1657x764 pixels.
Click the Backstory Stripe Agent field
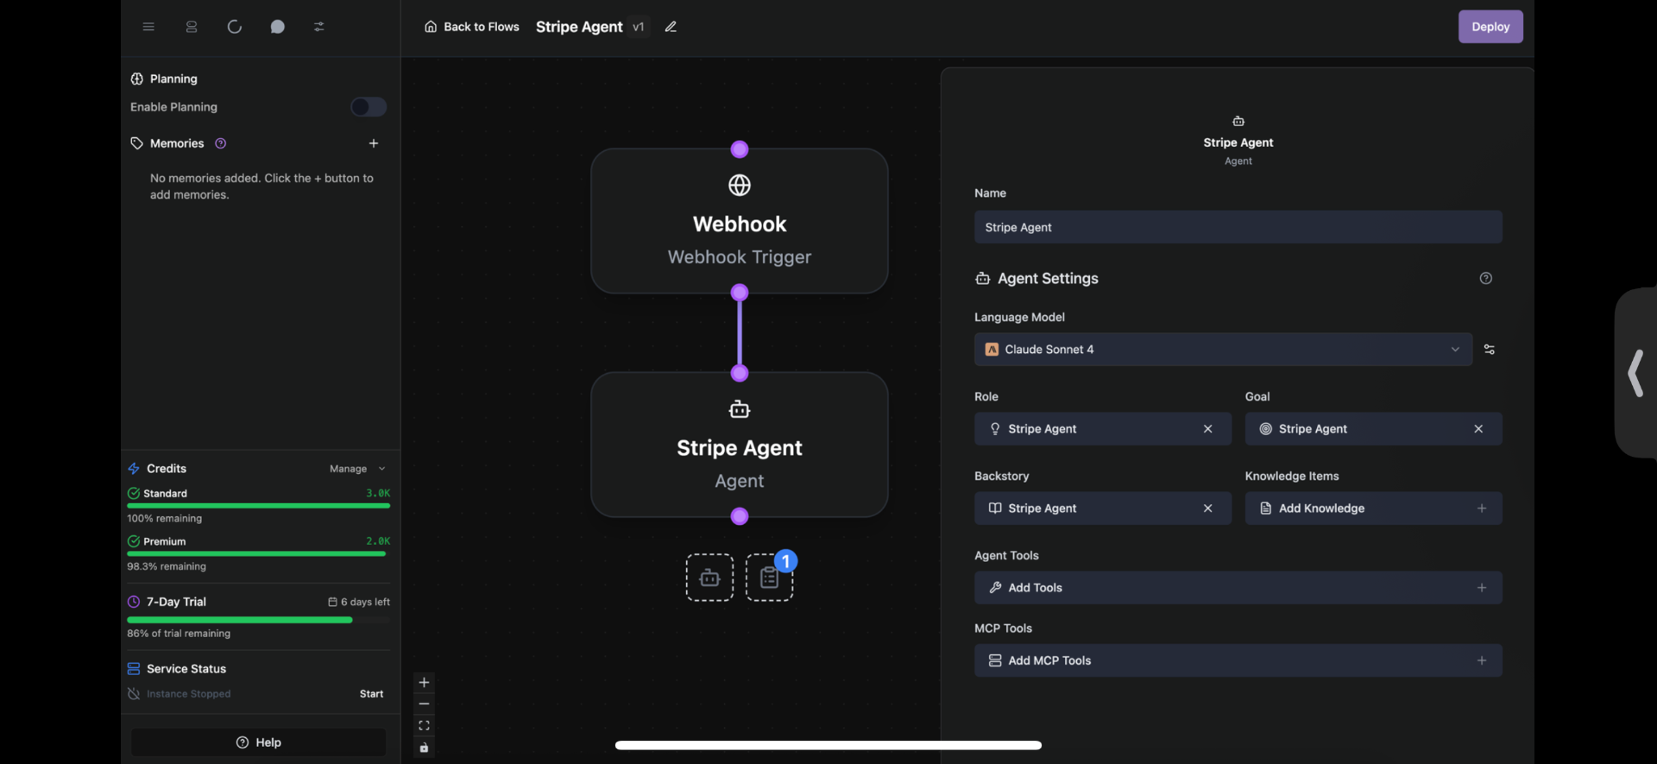coord(1102,508)
